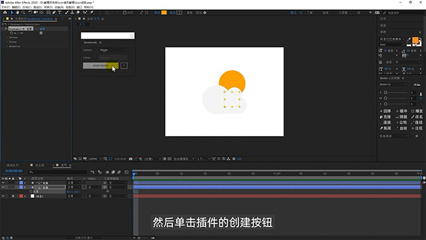Image resolution: width=426 pixels, height=240 pixels.
Task: Select the Rotation tool
Action: coord(30,13)
